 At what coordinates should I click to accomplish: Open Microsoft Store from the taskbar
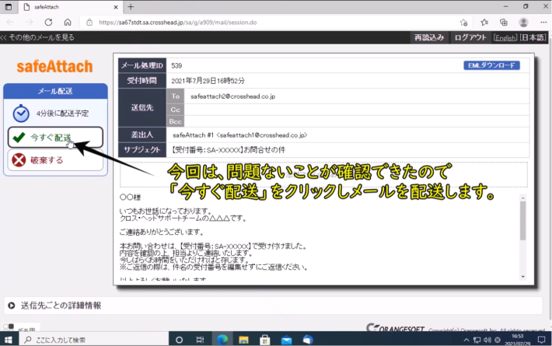(265, 340)
